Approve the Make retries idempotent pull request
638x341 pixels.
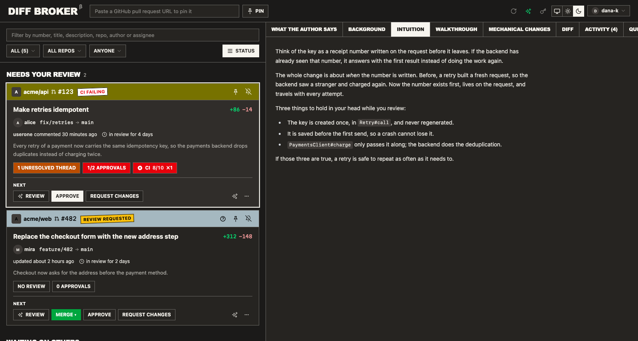[67, 196]
